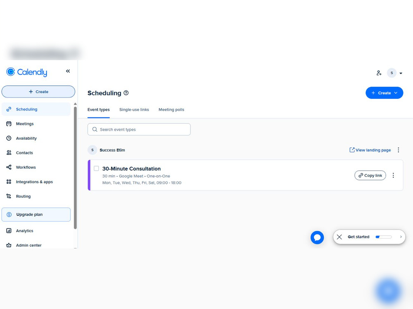Click the Scheduling help question-mark icon
413x309 pixels.
(126, 93)
